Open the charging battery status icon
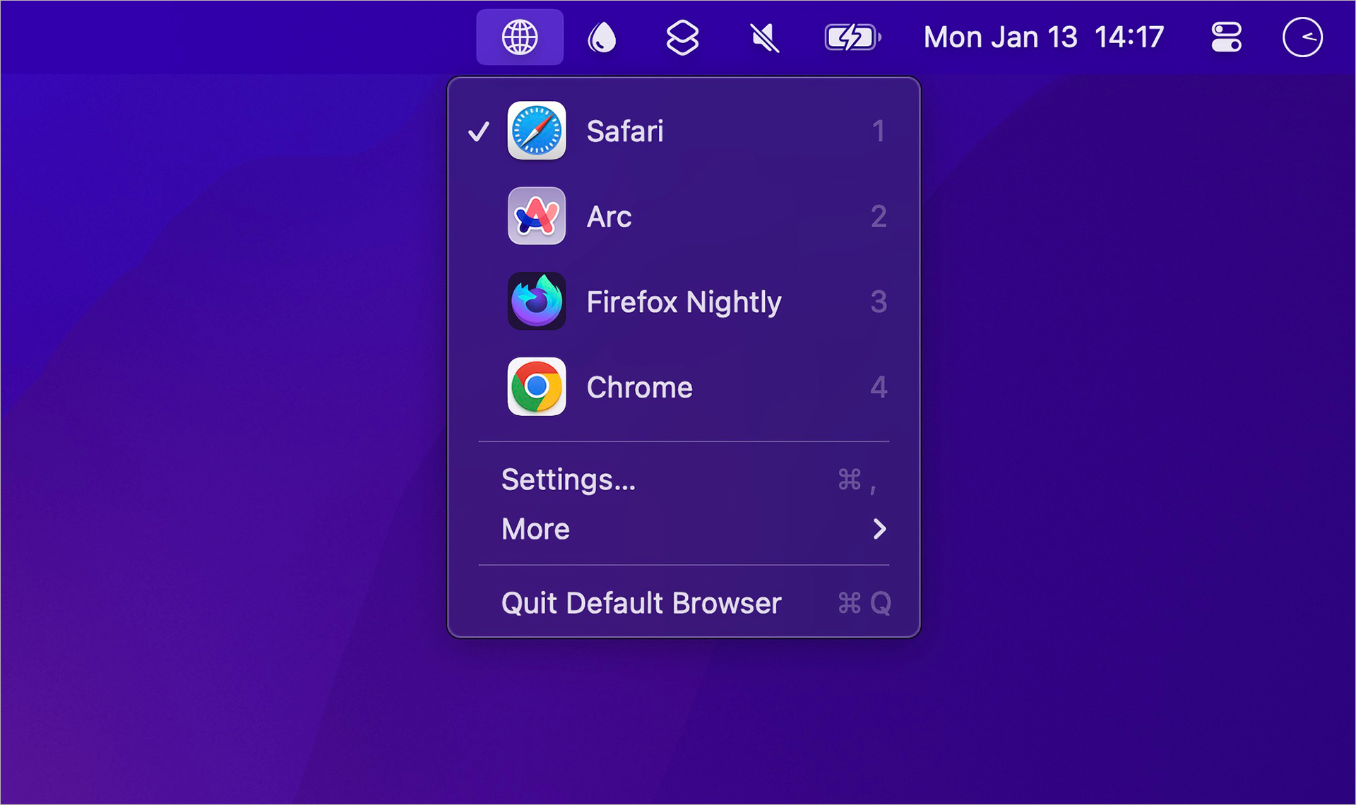 point(852,37)
